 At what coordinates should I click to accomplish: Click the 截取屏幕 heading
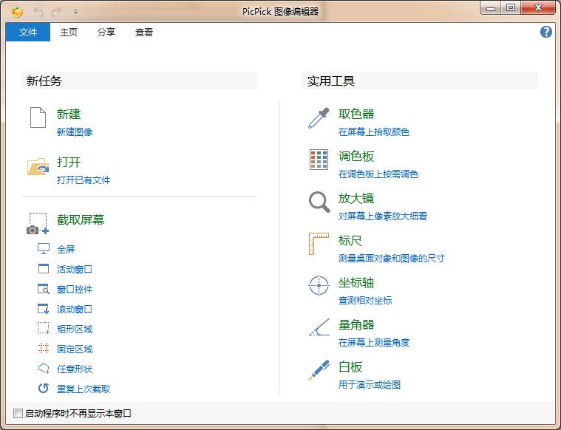(81, 219)
